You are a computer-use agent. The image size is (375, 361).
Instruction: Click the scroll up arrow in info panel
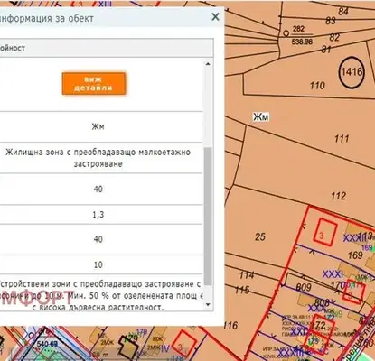pyautogui.click(x=208, y=64)
